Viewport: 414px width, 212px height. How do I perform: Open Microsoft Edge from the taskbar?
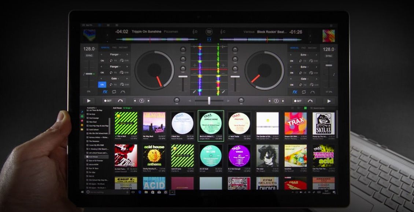pos(140,192)
